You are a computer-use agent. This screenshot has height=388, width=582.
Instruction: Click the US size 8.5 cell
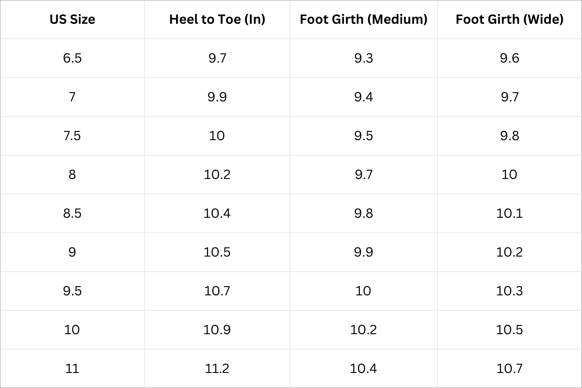click(72, 213)
